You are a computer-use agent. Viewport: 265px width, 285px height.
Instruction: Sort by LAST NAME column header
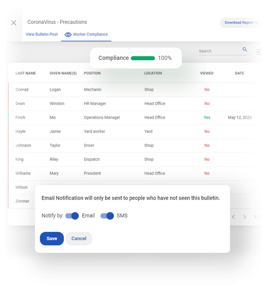pyautogui.click(x=26, y=73)
